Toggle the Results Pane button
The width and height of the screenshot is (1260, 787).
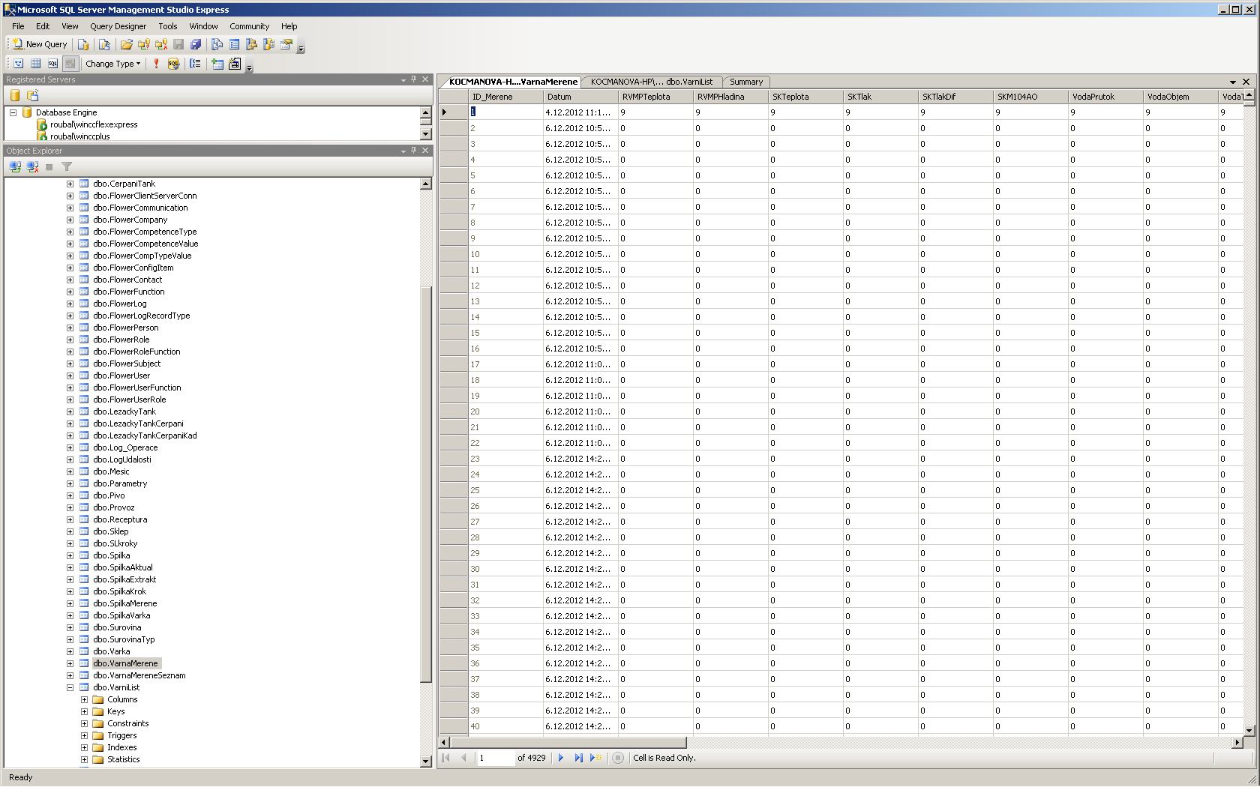[x=70, y=64]
